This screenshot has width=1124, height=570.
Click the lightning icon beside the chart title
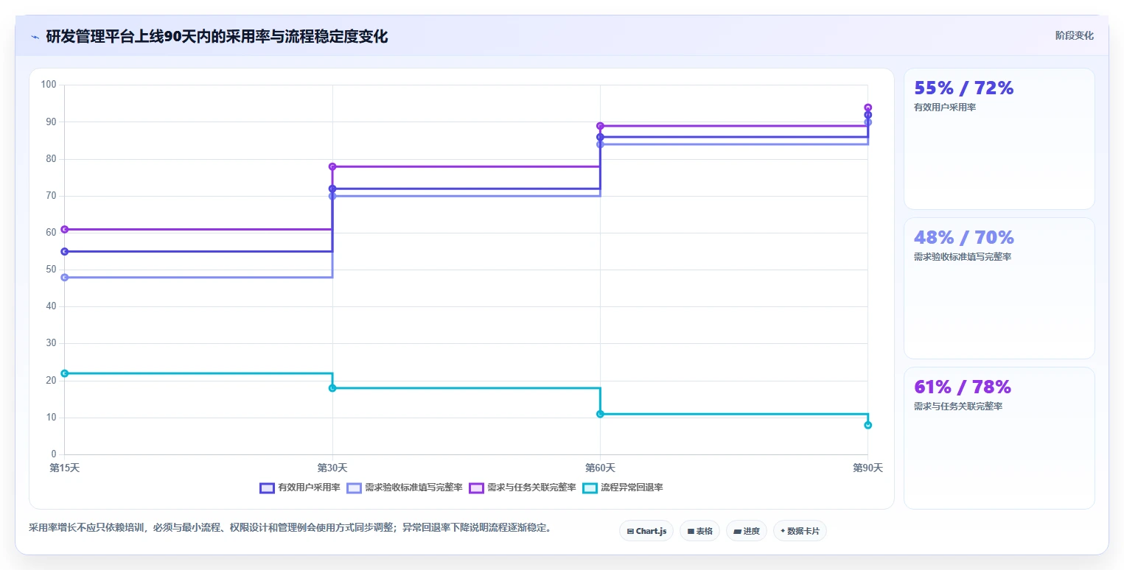[x=35, y=37]
